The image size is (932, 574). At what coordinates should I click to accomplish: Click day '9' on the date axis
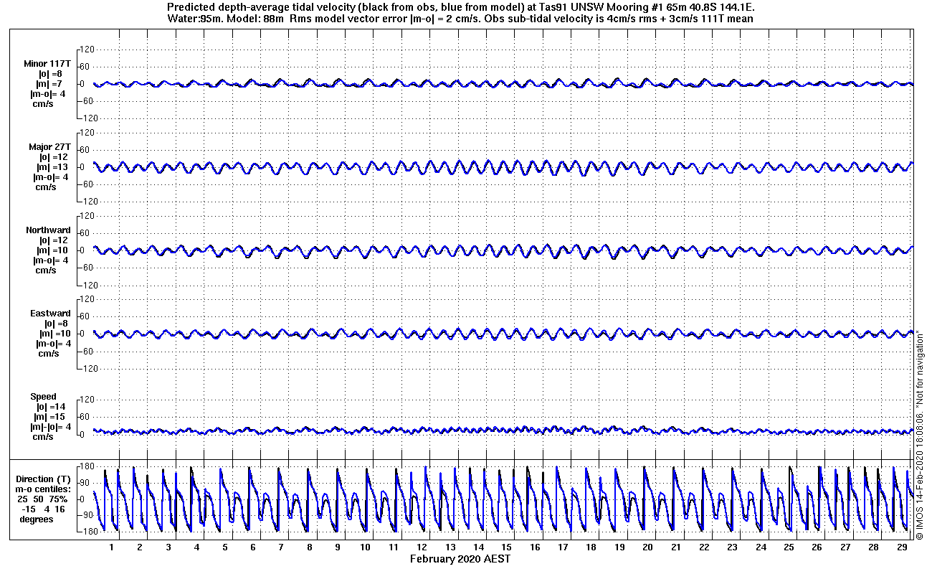click(x=337, y=547)
